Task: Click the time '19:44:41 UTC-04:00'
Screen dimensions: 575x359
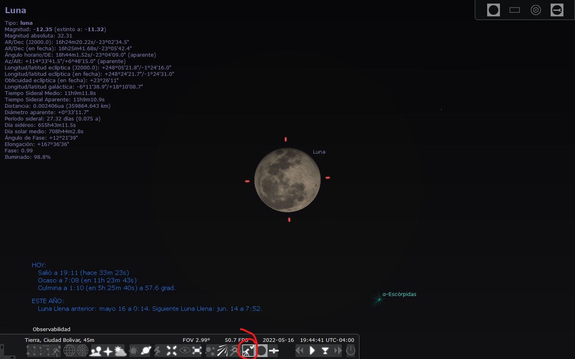Action: tap(327, 340)
